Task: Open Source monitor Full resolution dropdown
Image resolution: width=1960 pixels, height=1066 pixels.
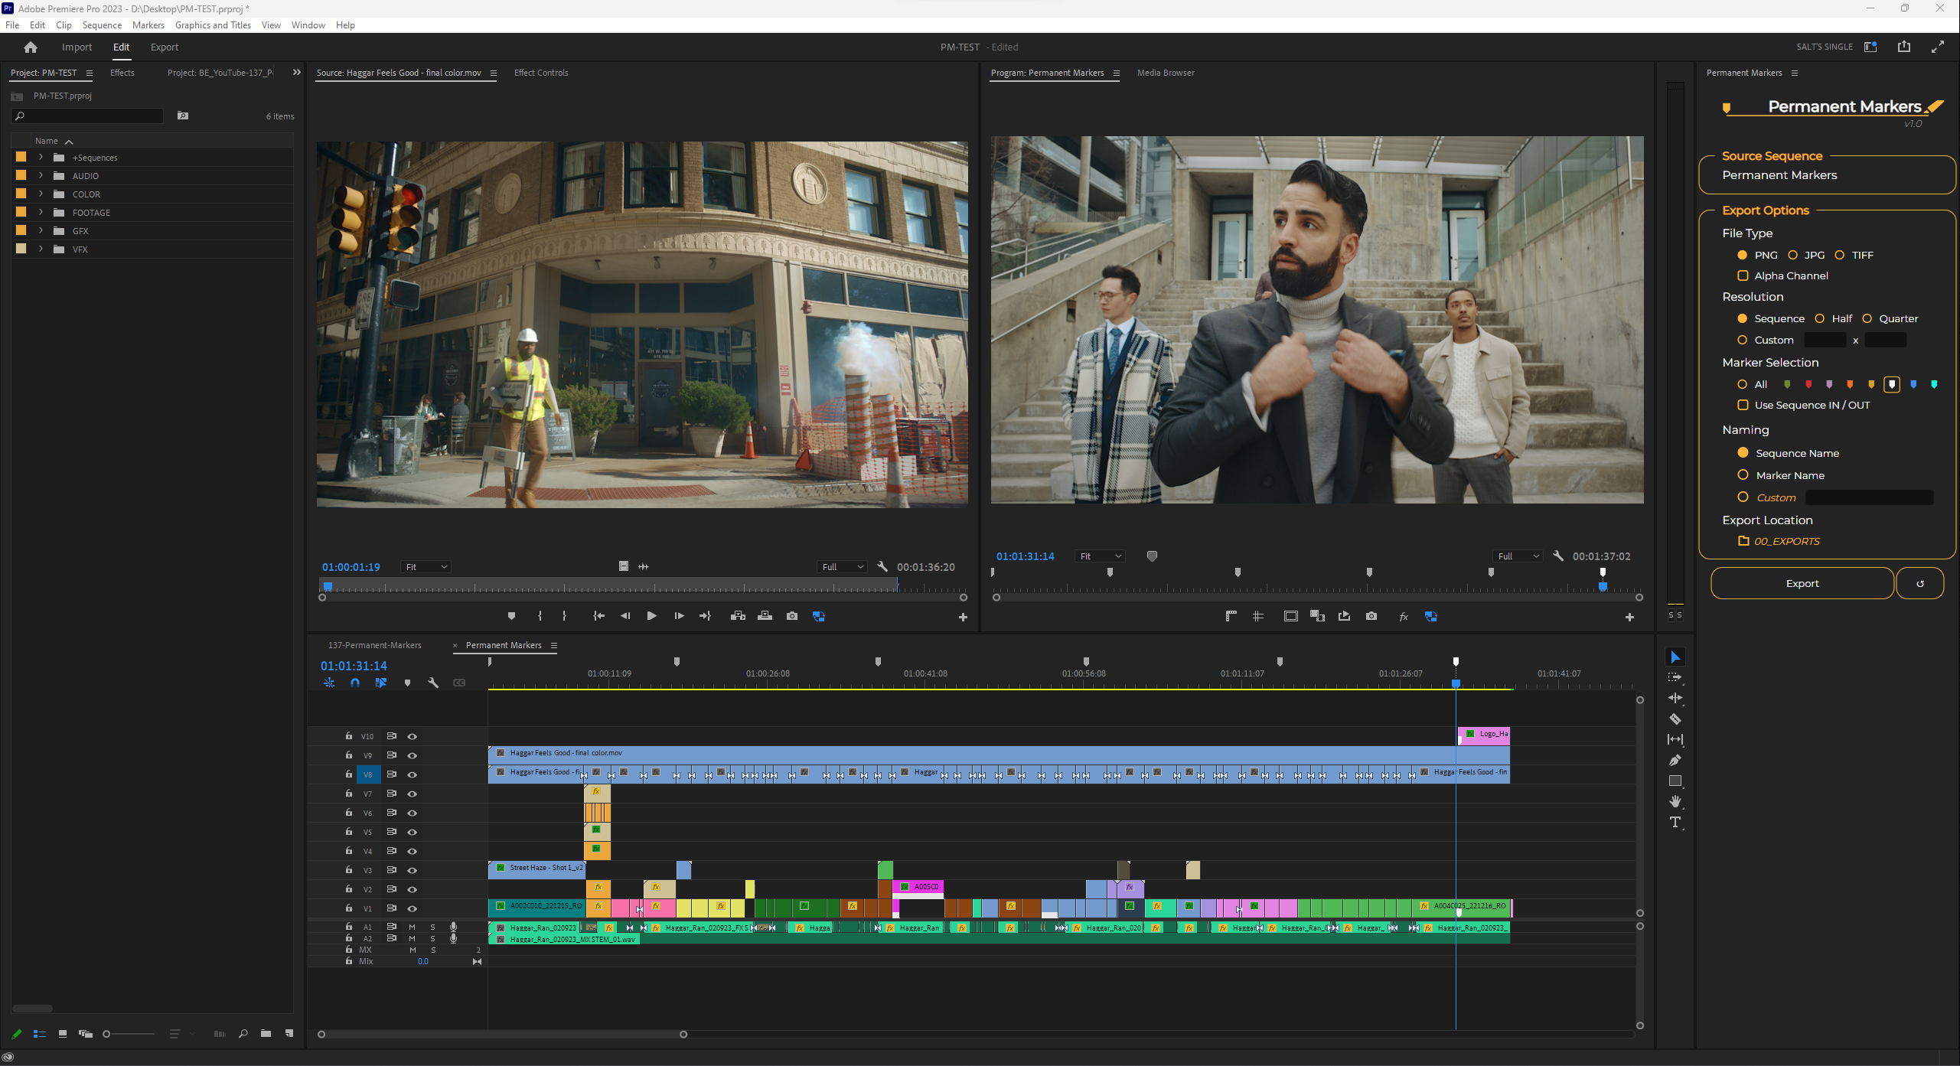Action: click(x=842, y=567)
